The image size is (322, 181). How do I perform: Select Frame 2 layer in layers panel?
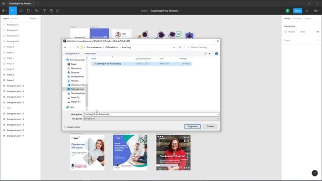[10, 75]
